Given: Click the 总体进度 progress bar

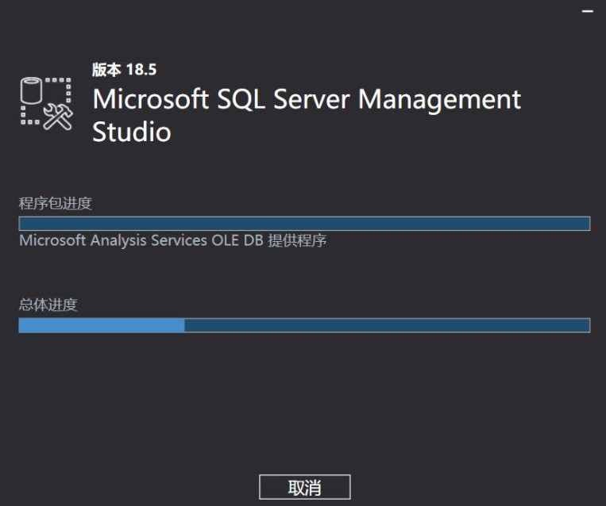Looking at the screenshot, I should pos(304,325).
